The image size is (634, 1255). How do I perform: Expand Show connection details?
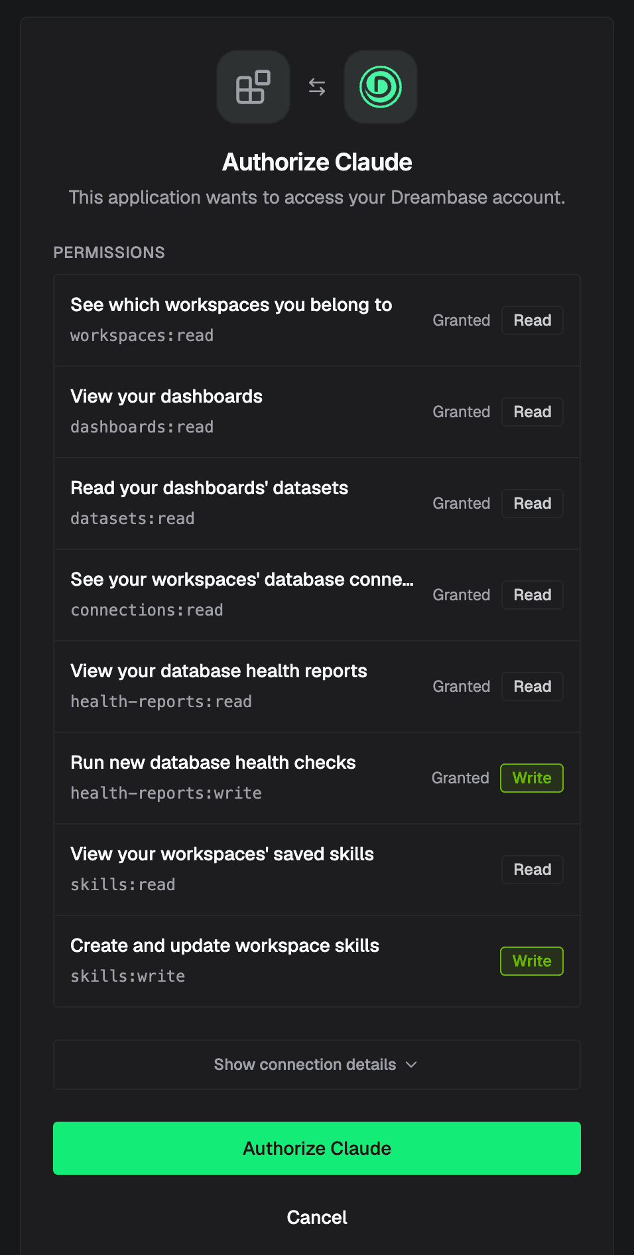(317, 1065)
